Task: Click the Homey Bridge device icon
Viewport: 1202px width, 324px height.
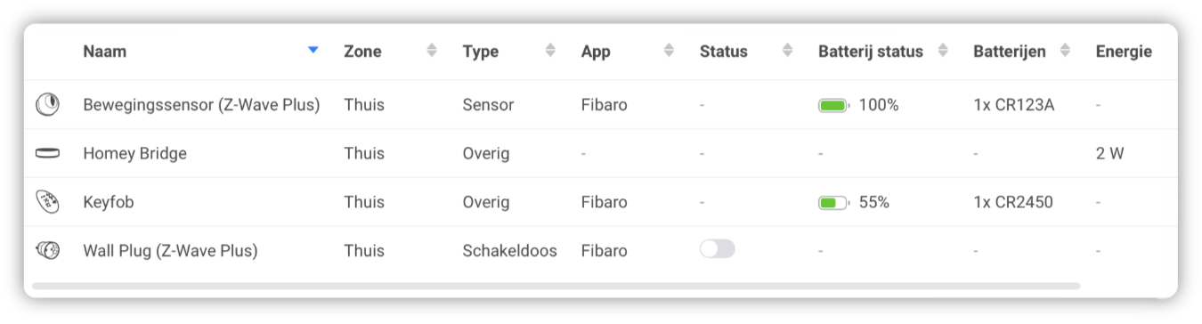Action: coord(47,153)
